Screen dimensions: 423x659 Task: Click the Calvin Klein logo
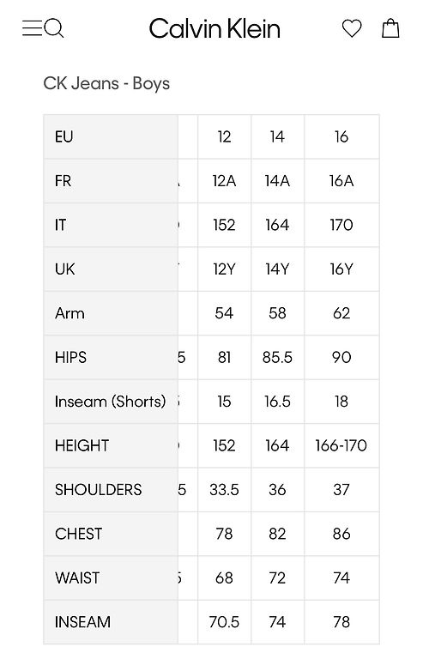pos(215,29)
